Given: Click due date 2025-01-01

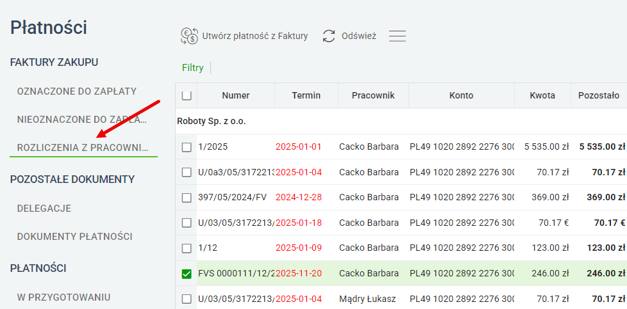Looking at the screenshot, I should 299,147.
